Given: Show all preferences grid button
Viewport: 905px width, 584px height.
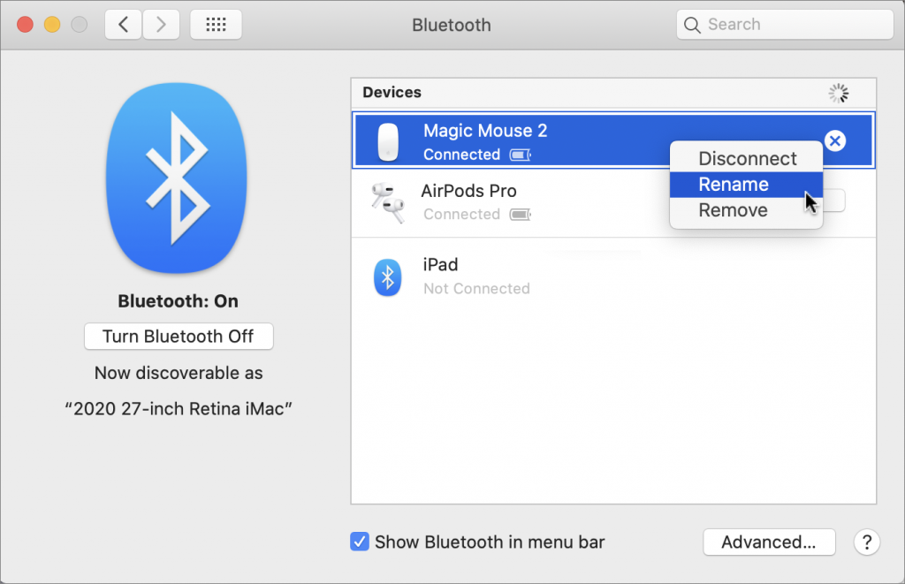Looking at the screenshot, I should point(216,25).
